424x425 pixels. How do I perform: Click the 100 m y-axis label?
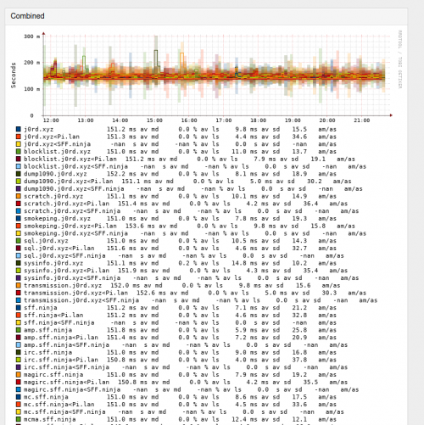coord(31,89)
